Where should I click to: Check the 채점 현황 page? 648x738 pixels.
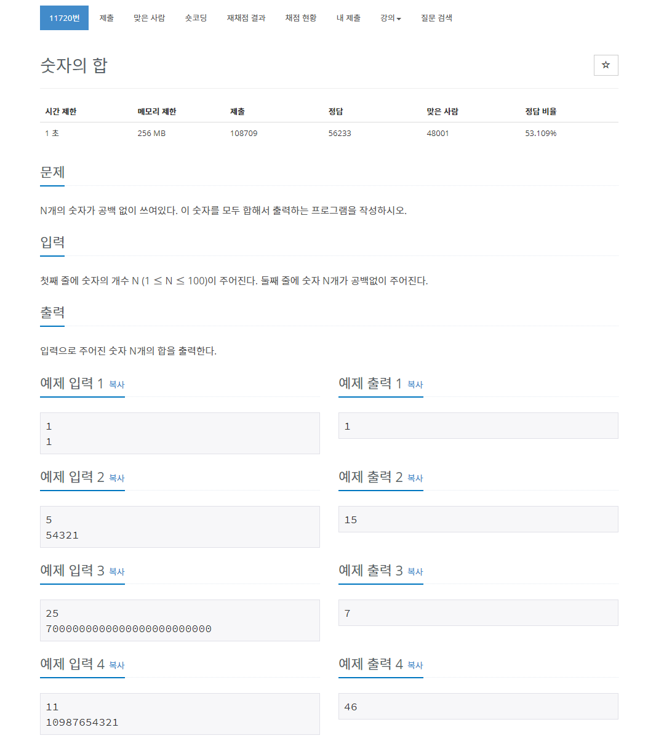tap(300, 18)
